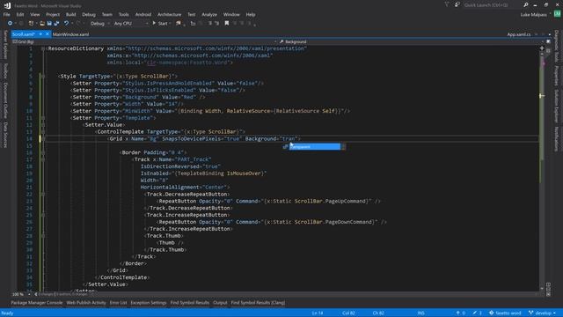This screenshot has width=563, height=317.
Task: Open the Help menu
Action: 251,15
